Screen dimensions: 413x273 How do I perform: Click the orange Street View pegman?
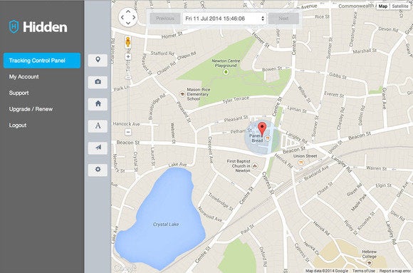pyautogui.click(x=127, y=42)
